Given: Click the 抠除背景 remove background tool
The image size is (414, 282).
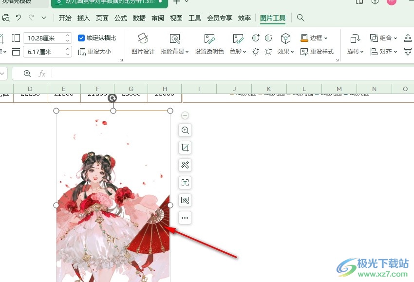Looking at the screenshot, I should tap(174, 44).
